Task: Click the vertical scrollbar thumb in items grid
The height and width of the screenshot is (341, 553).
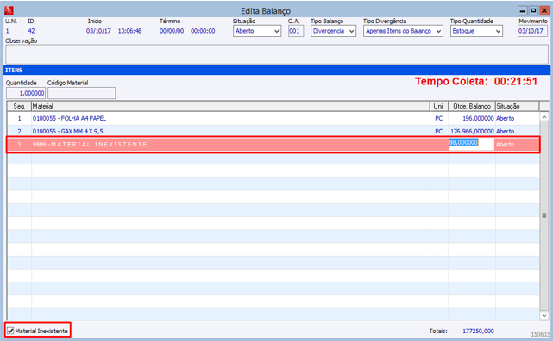Action: point(544,215)
